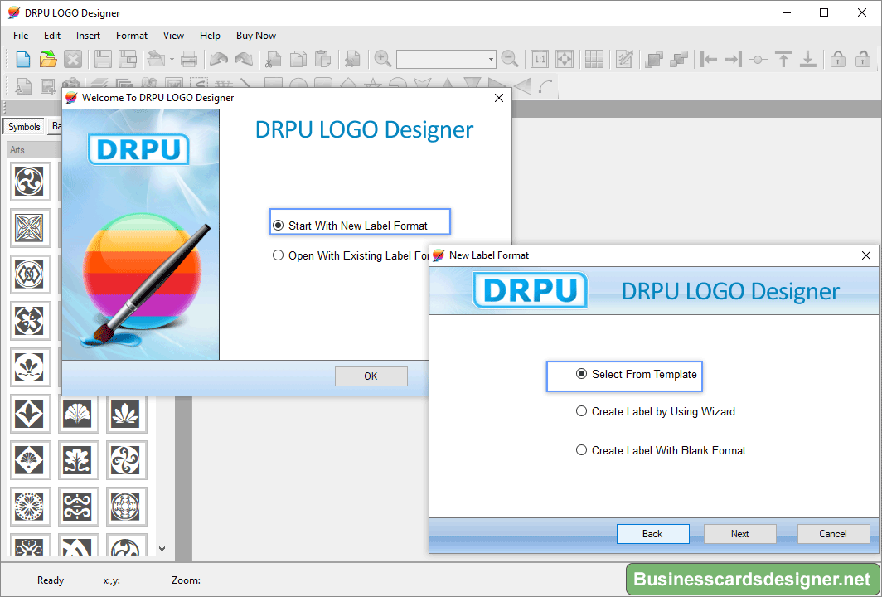Click the Align Left arrow icon
The width and height of the screenshot is (882, 597).
click(709, 59)
